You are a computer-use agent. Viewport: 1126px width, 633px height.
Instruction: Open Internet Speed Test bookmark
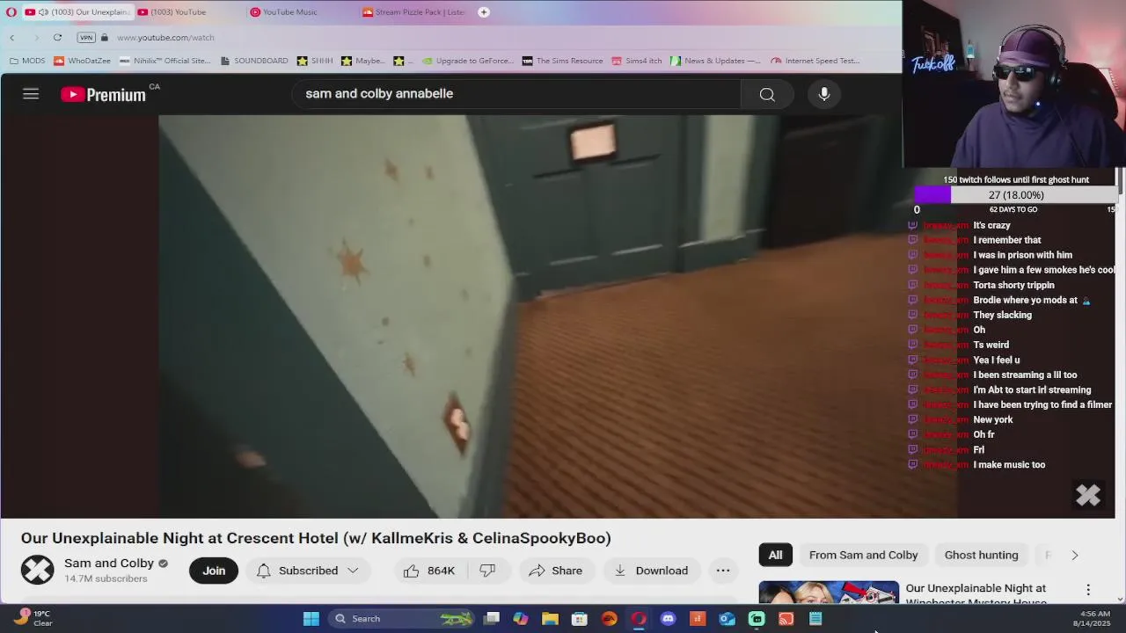point(815,61)
